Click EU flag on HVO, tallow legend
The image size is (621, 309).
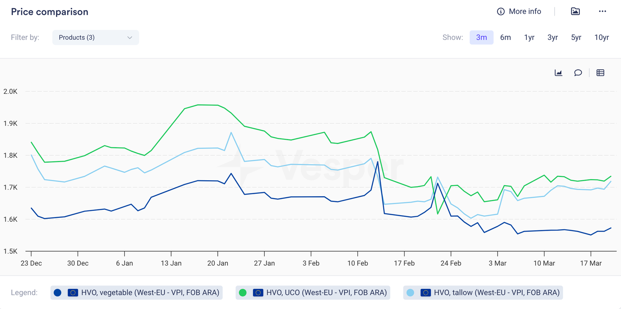point(425,293)
